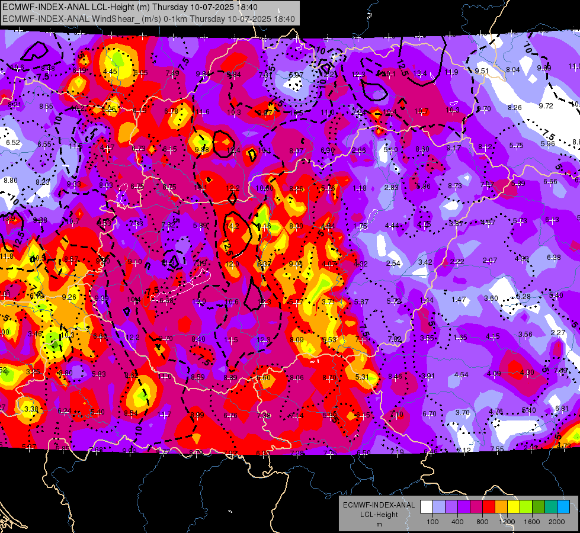
Task: Click the wind shear value 8.73
Action: 455,185
